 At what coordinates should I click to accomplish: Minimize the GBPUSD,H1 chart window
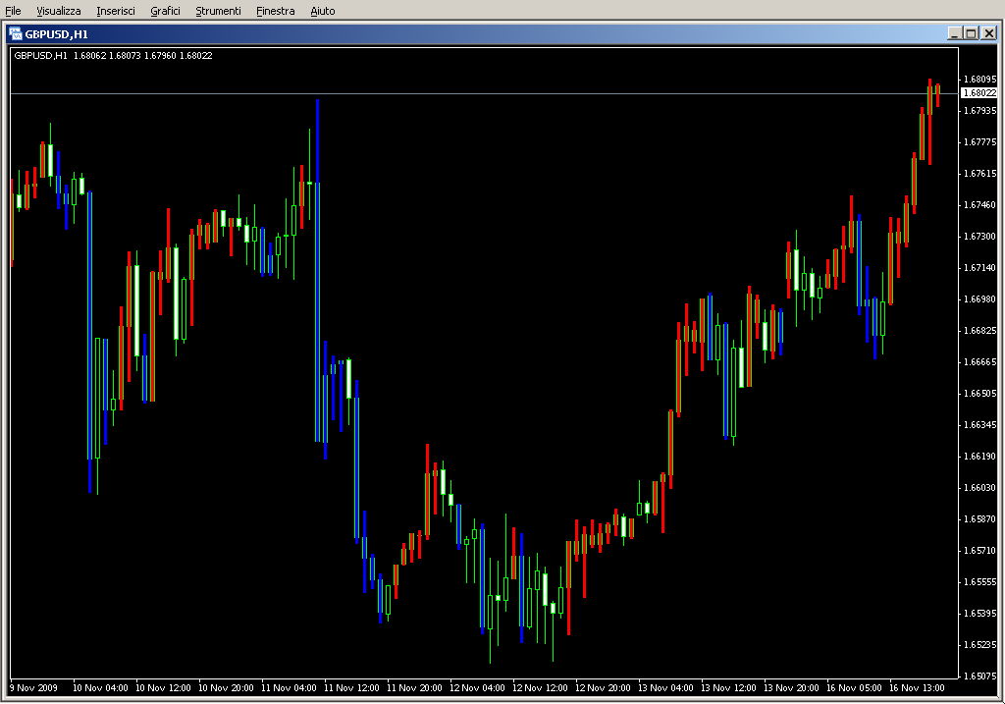pos(954,33)
